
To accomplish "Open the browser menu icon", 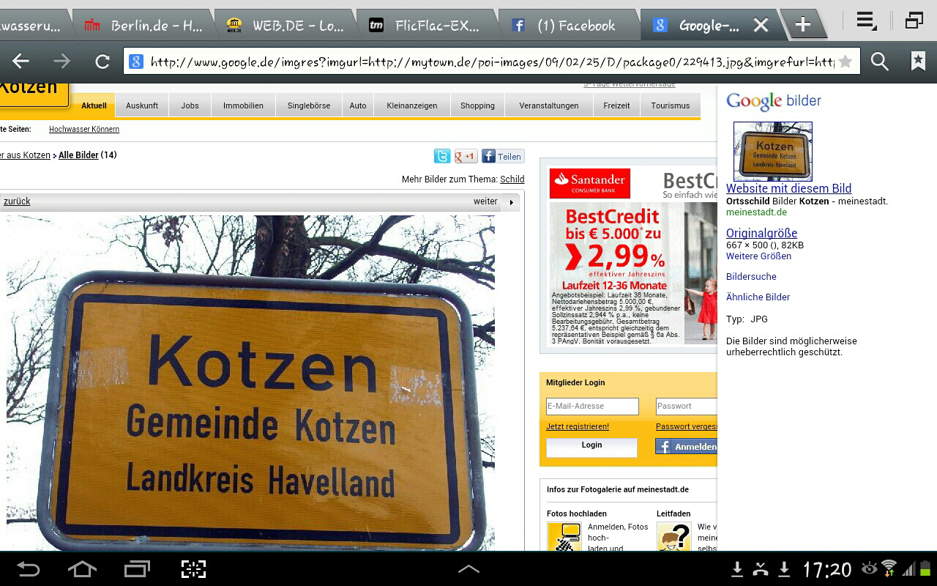I will click(866, 22).
